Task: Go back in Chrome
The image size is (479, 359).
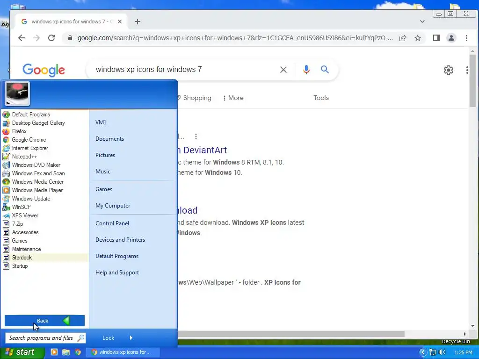Action: [x=22, y=38]
